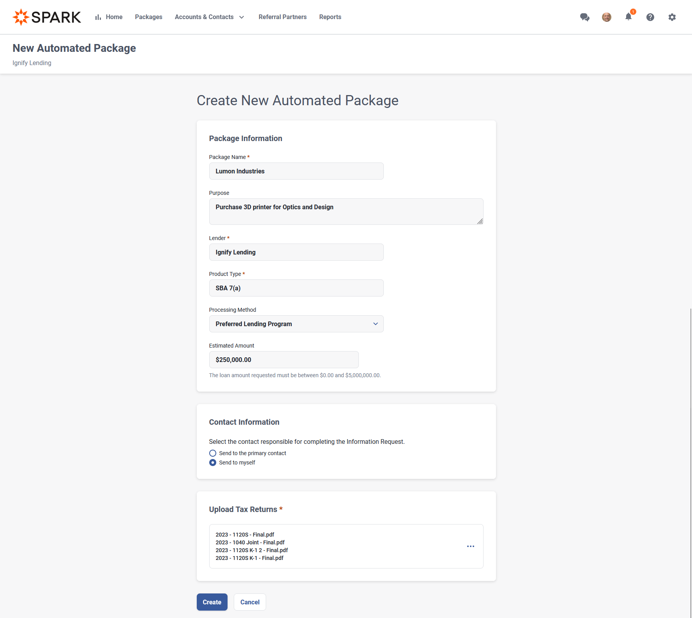Click file 2023 - 1120S - Final.pdf
This screenshot has width=692, height=618.
click(x=245, y=535)
